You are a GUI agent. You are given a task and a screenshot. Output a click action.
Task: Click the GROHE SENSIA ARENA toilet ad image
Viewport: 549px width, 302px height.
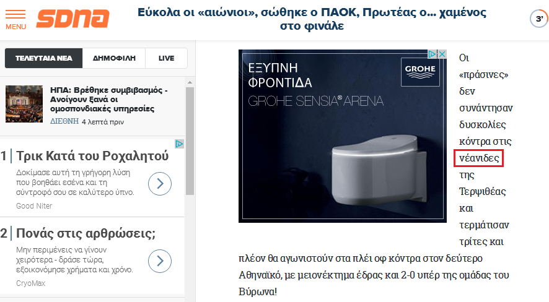point(343,136)
